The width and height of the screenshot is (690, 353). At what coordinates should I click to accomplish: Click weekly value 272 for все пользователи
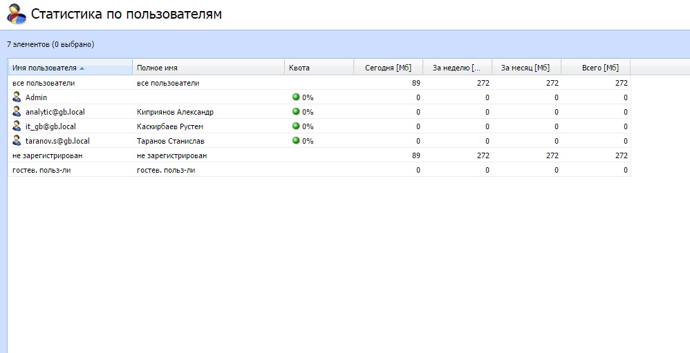click(483, 83)
